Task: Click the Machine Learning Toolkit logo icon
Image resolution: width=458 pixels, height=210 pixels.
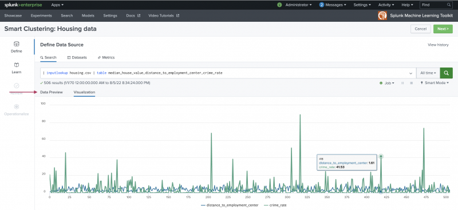Action: (382, 15)
